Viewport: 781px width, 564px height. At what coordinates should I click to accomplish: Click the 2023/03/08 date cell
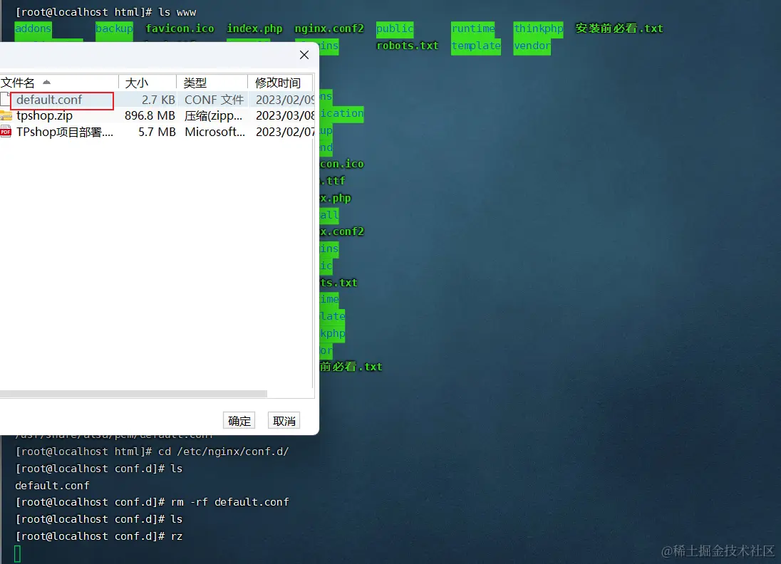(x=285, y=115)
